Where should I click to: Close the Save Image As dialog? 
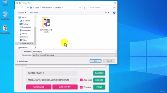click(x=115, y=3)
